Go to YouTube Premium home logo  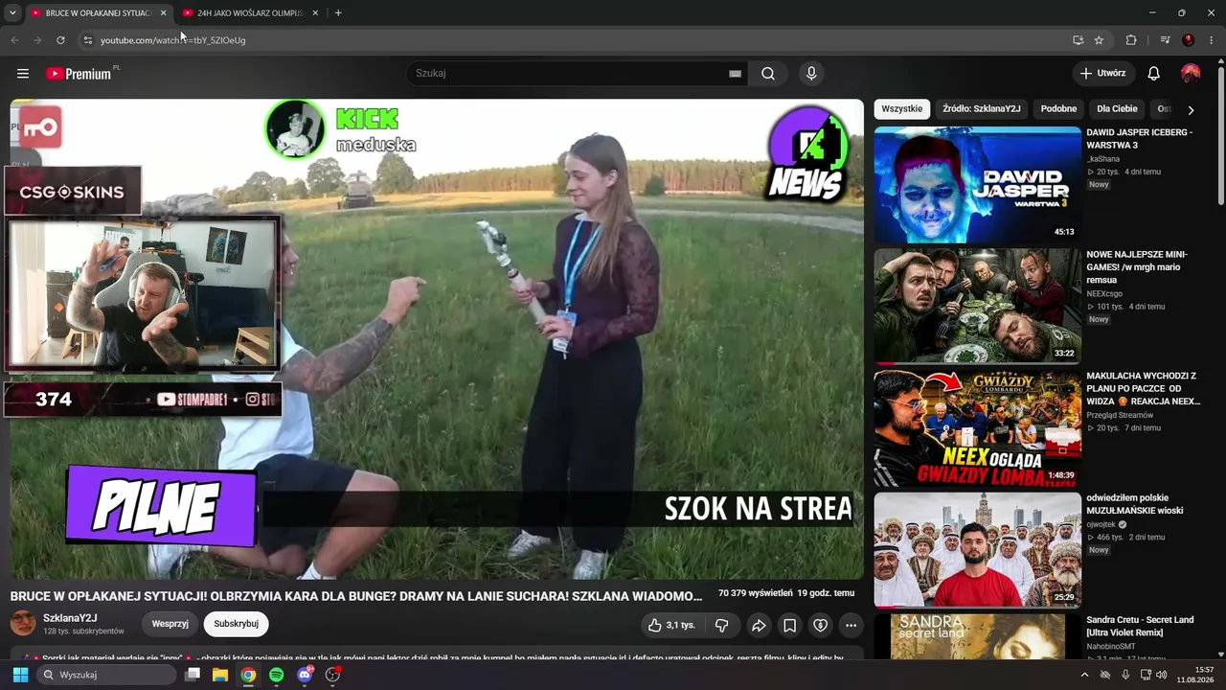click(x=79, y=74)
